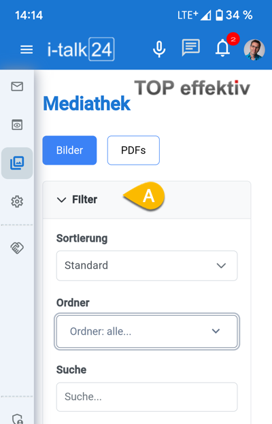Open the Sortierung Standard dropdown
The width and height of the screenshot is (272, 424).
tap(147, 265)
